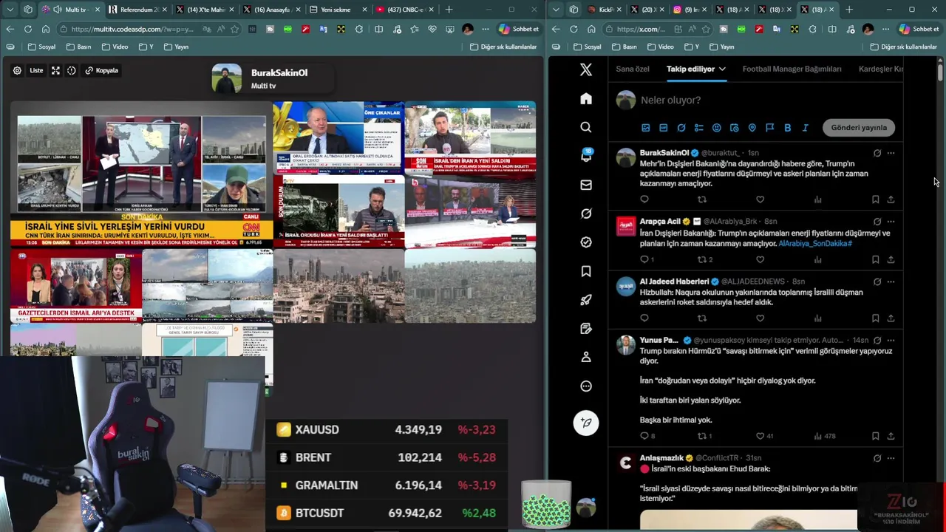Share the Arapça Acil post

coord(891,259)
